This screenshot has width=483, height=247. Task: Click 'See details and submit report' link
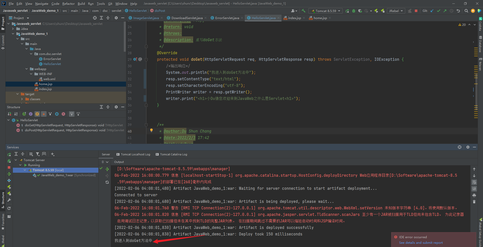[421, 242]
